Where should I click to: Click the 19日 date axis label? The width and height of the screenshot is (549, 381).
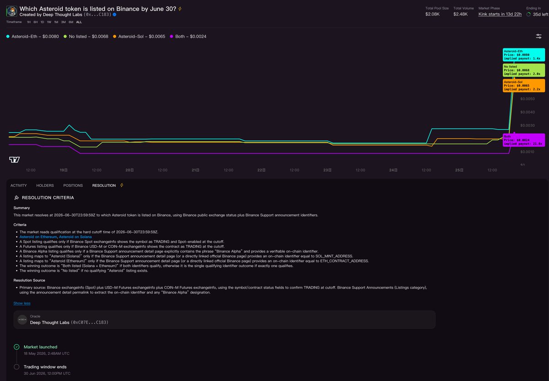coord(64,170)
